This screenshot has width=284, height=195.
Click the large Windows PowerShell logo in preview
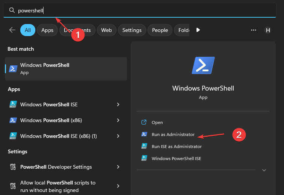click(x=203, y=65)
